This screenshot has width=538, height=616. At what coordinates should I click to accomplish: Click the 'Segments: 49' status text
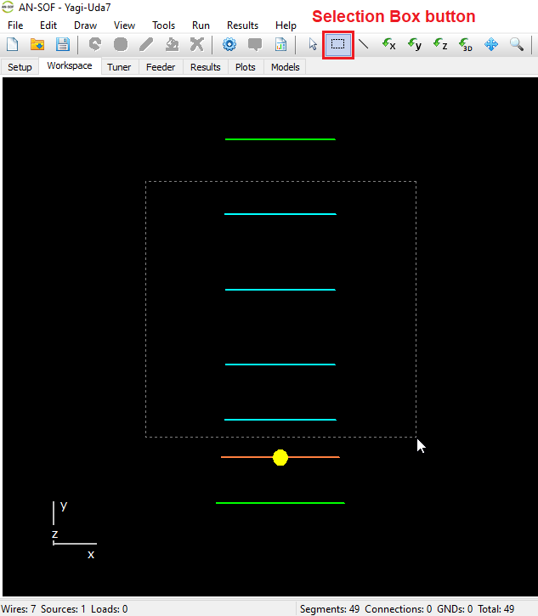[330, 609]
